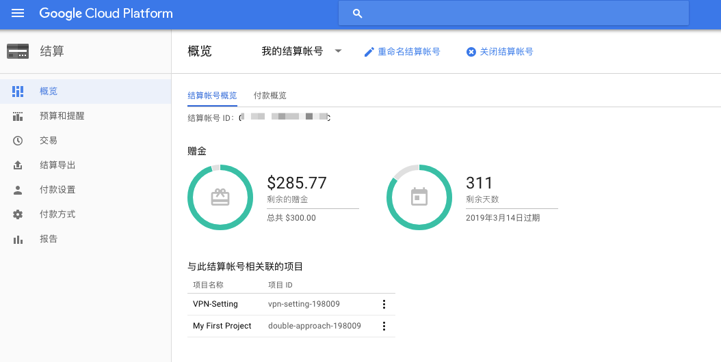Screen dimensions: 721x362
Task: Switch to 付款概览 tab
Action: coord(270,96)
